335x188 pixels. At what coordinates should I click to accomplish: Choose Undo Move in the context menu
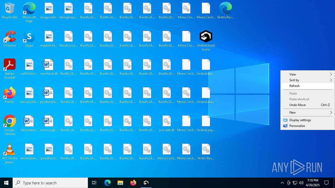point(308,105)
